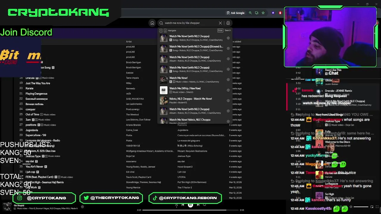Pause the current song
The image size is (381, 214).
pyautogui.click(x=190, y=205)
